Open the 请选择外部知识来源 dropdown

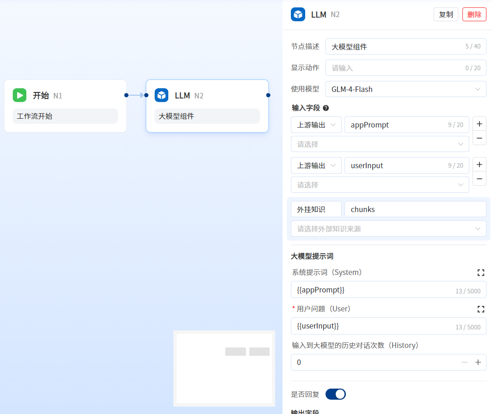(388, 229)
